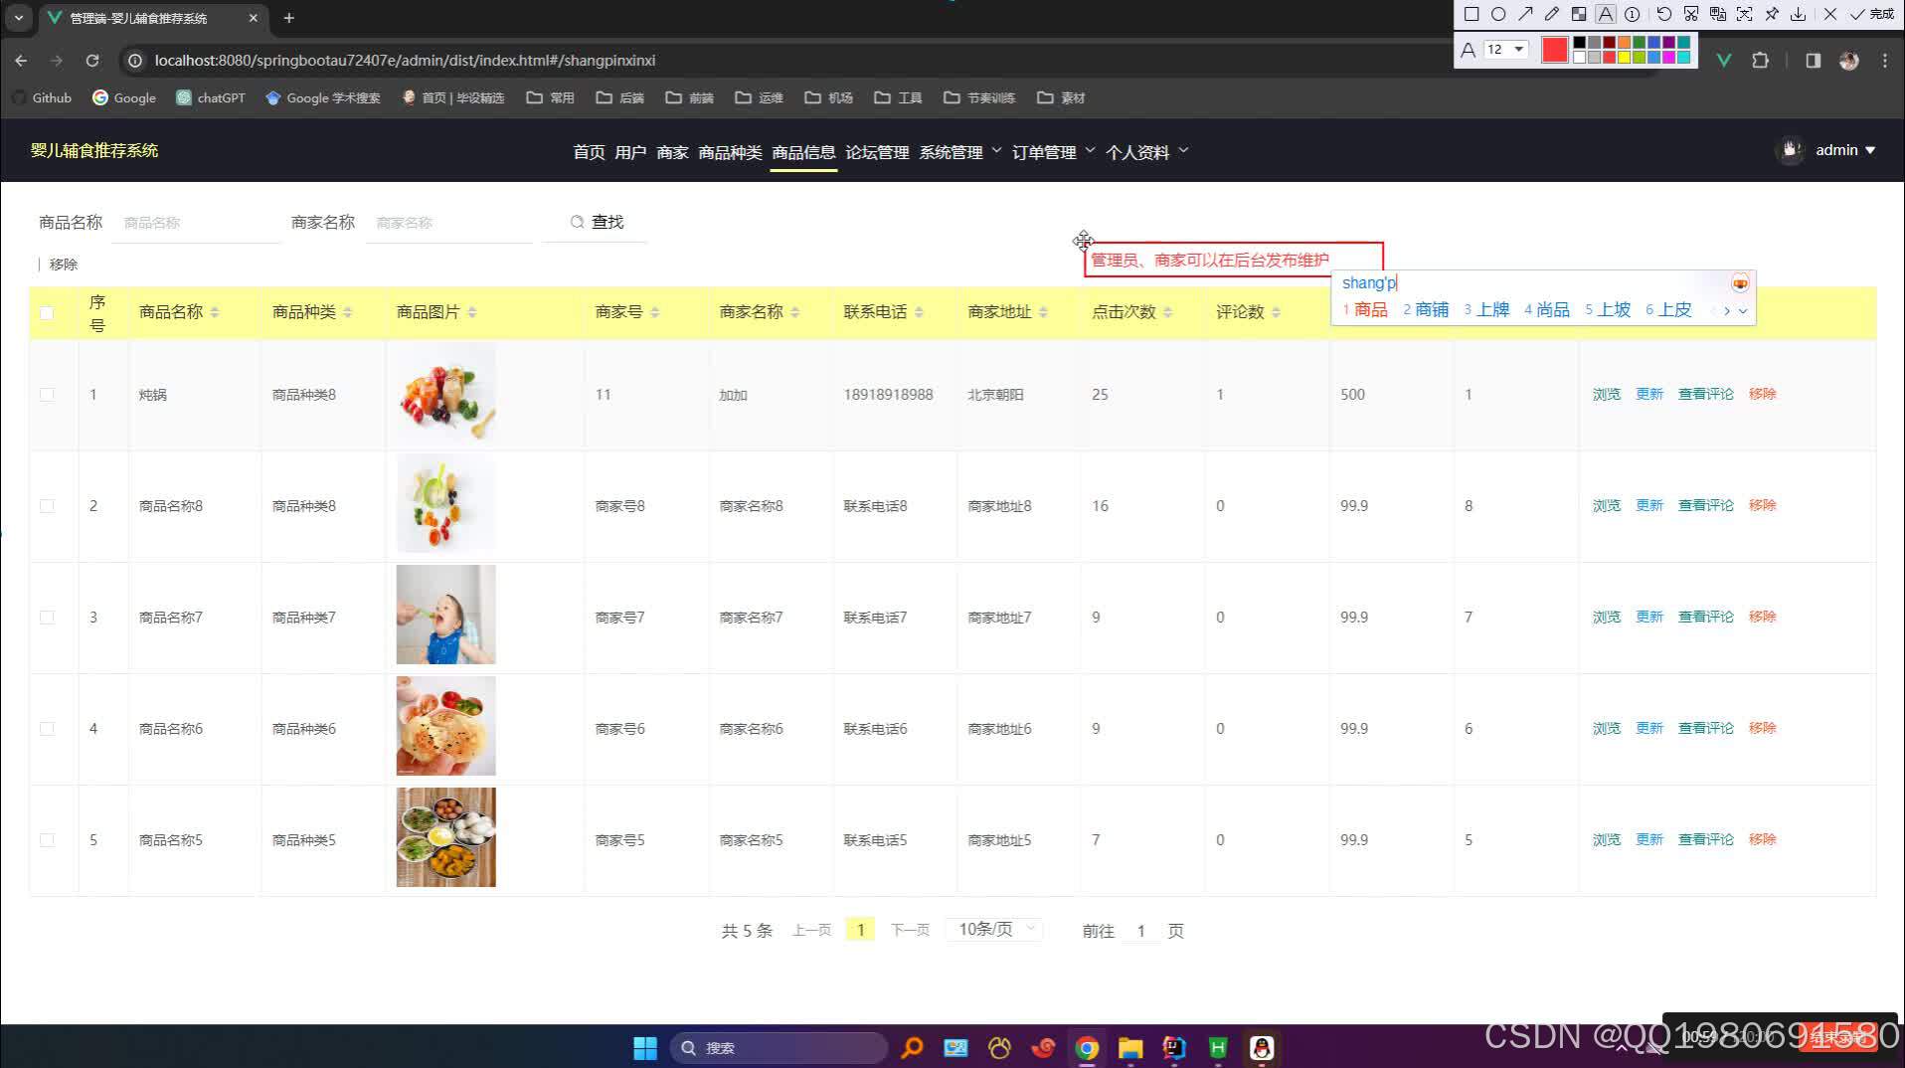The image size is (1905, 1068).
Task: Select the mosaic blur tool
Action: coord(1580,15)
